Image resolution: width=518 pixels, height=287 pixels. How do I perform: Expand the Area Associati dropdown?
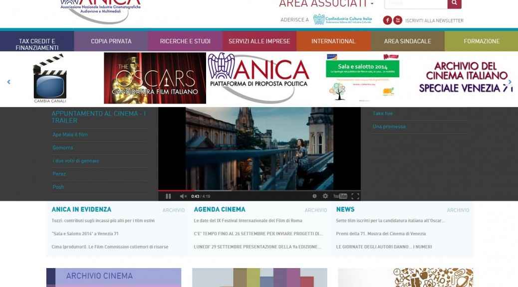(x=326, y=3)
